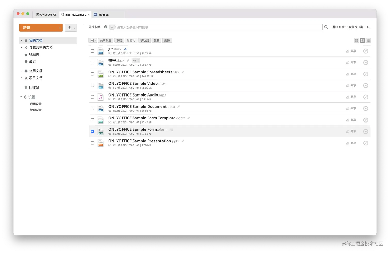Click the 共享设置 sharing settings button

[105, 40]
